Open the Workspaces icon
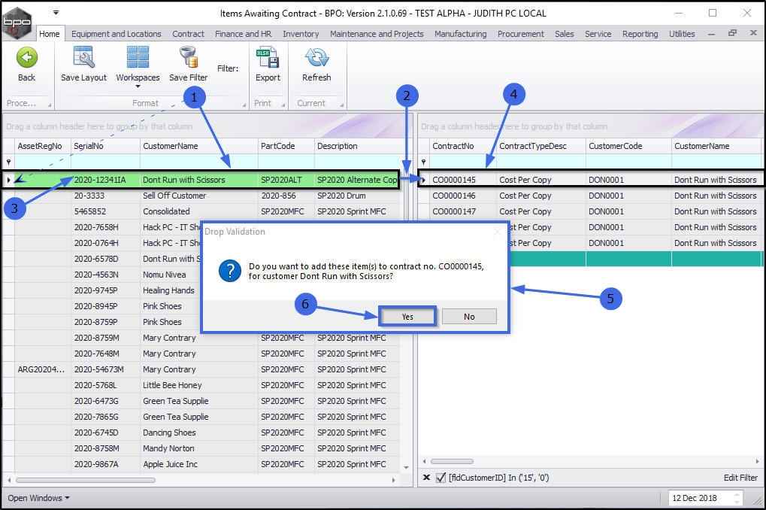The height and width of the screenshot is (510, 766). click(138, 57)
